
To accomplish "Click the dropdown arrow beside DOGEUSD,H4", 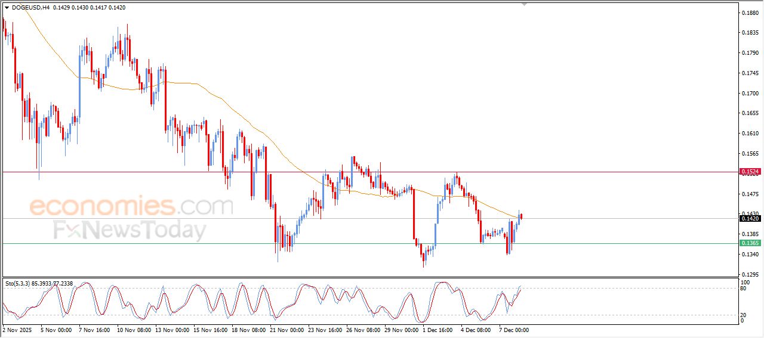I will coord(7,8).
